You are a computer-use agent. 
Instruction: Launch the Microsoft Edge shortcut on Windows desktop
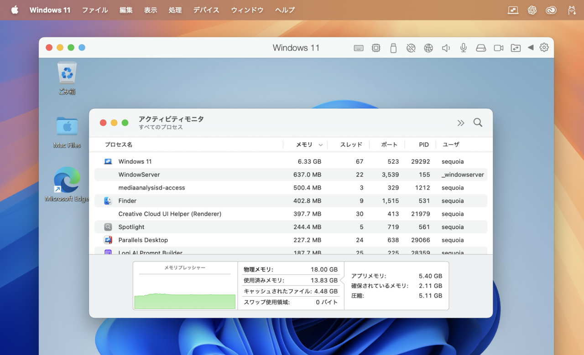coord(67,184)
